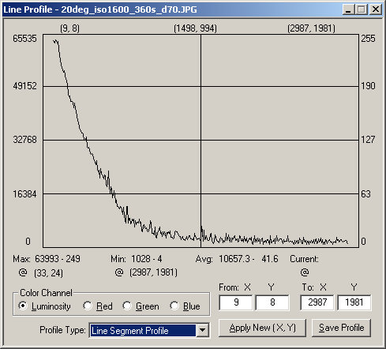
Task: Click the From X input field
Action: (236, 302)
